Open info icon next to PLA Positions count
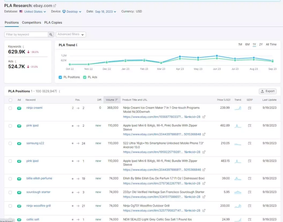This screenshot has height=222, width=283. pyautogui.click(x=59, y=91)
